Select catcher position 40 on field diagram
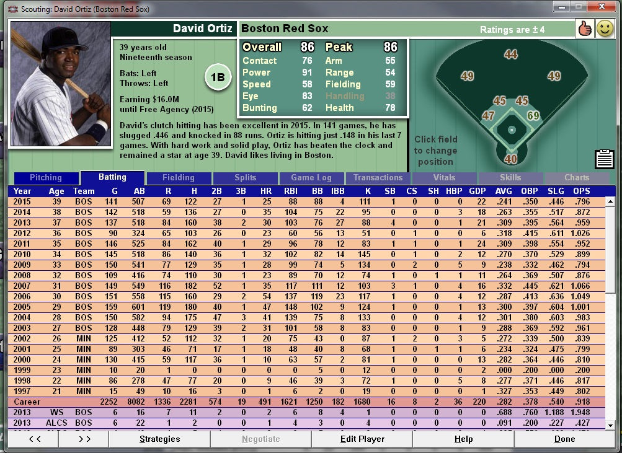The image size is (622, 453). [510, 159]
